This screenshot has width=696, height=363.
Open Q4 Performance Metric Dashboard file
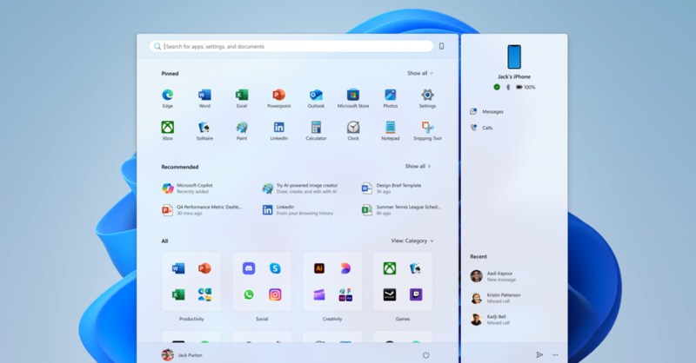pos(202,209)
